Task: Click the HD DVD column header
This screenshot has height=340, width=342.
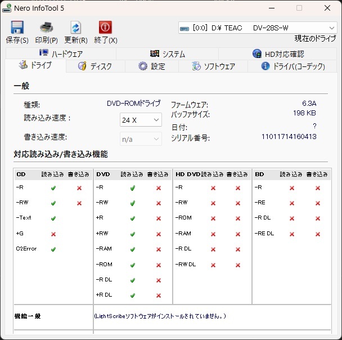Action: click(x=188, y=174)
